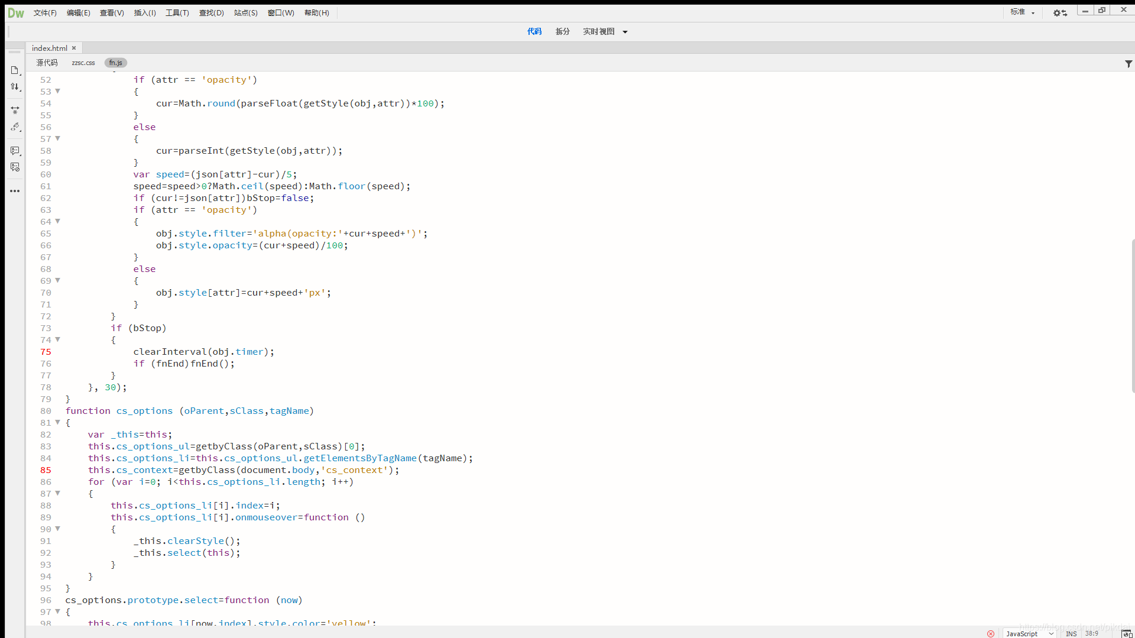Open the zzsc.css related file

[83, 63]
